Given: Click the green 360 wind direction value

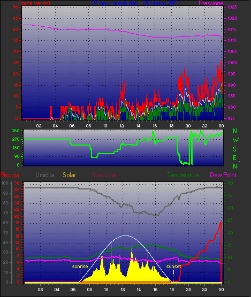Looking at the screenshot, I should [16, 131].
